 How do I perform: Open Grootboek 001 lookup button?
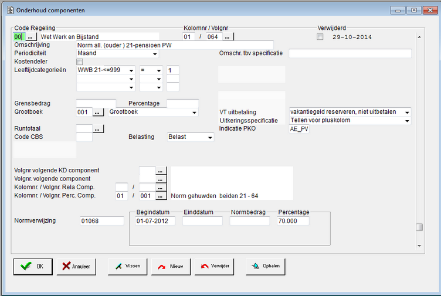click(x=98, y=112)
